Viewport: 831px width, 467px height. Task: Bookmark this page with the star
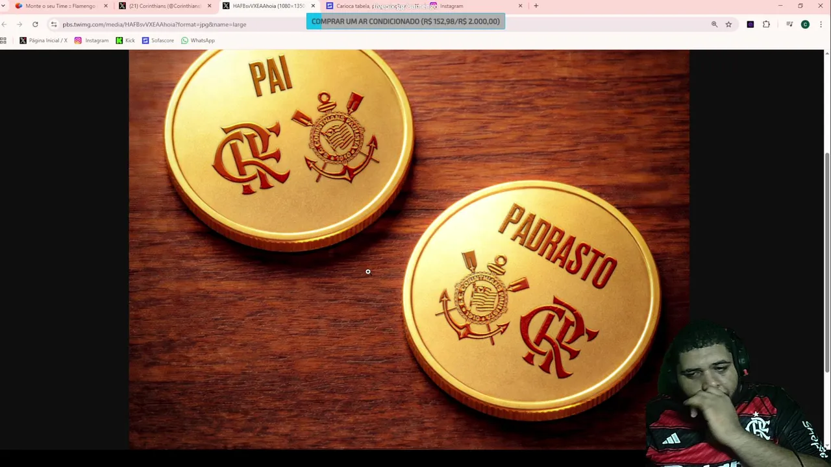[728, 24]
